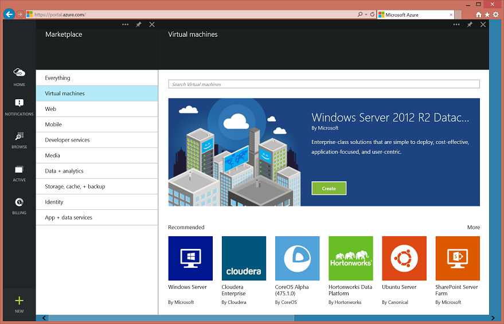
Task: Open the BROWSE icon in sidebar
Action: click(x=19, y=136)
